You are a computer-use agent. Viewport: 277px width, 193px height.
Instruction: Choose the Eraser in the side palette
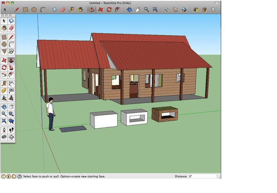point(11,28)
